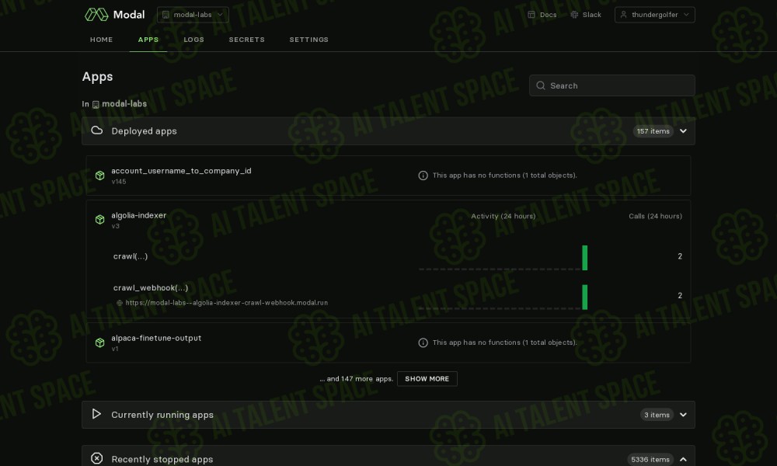Open the Secrets tab
The width and height of the screenshot is (777, 466).
(x=247, y=40)
